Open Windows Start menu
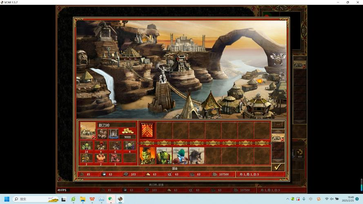The height and width of the screenshot is (204, 363). [x=7, y=199]
